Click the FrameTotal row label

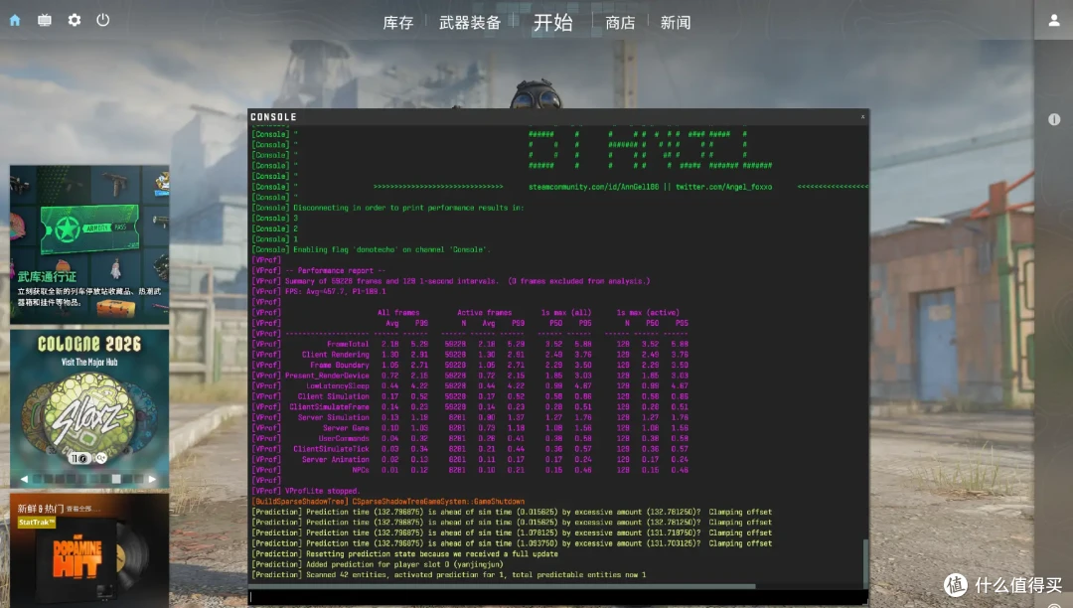pos(348,344)
